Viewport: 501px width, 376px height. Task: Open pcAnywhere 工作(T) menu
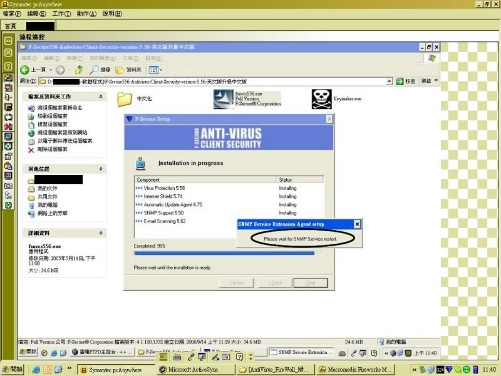click(61, 14)
